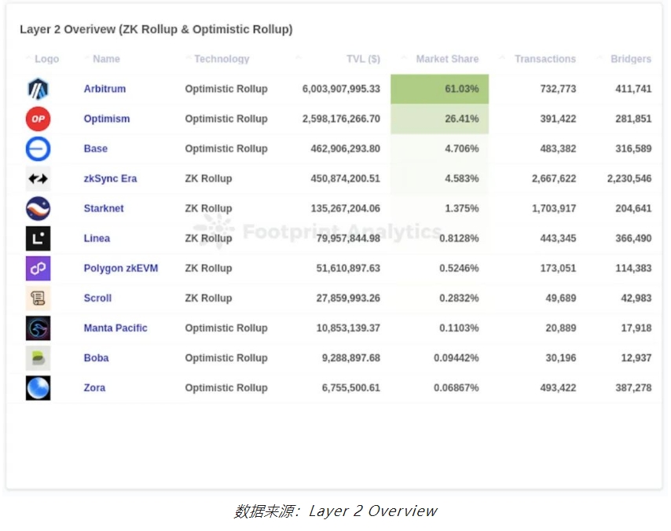Image resolution: width=671 pixels, height=531 pixels.
Task: Click zkSync Era's ZK Rollup technology cell
Action: (x=208, y=179)
